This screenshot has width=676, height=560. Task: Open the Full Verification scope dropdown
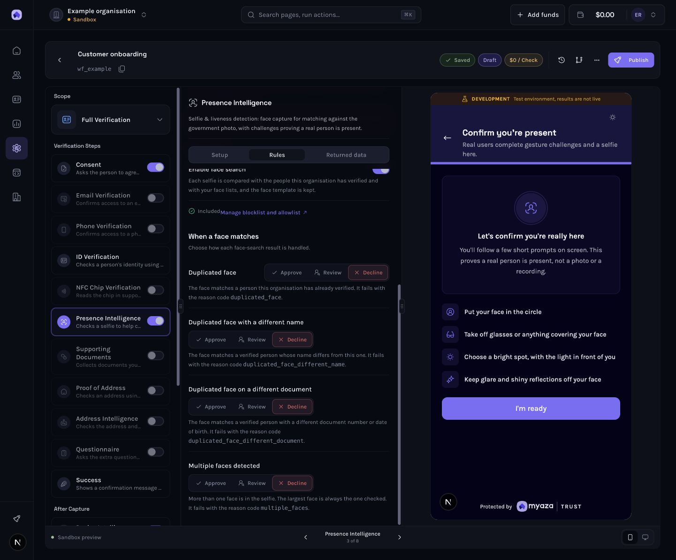(111, 120)
